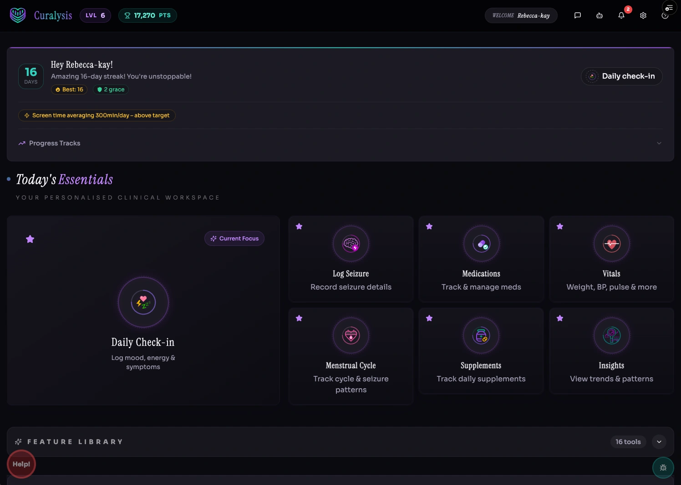The width and height of the screenshot is (681, 485).
Task: Open the Log Seizure brain icon
Action: [351, 244]
